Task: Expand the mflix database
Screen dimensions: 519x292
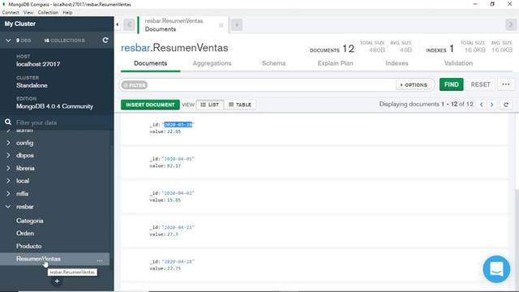Action: point(8,194)
